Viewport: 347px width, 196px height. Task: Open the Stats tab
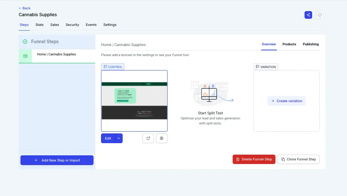(x=40, y=25)
